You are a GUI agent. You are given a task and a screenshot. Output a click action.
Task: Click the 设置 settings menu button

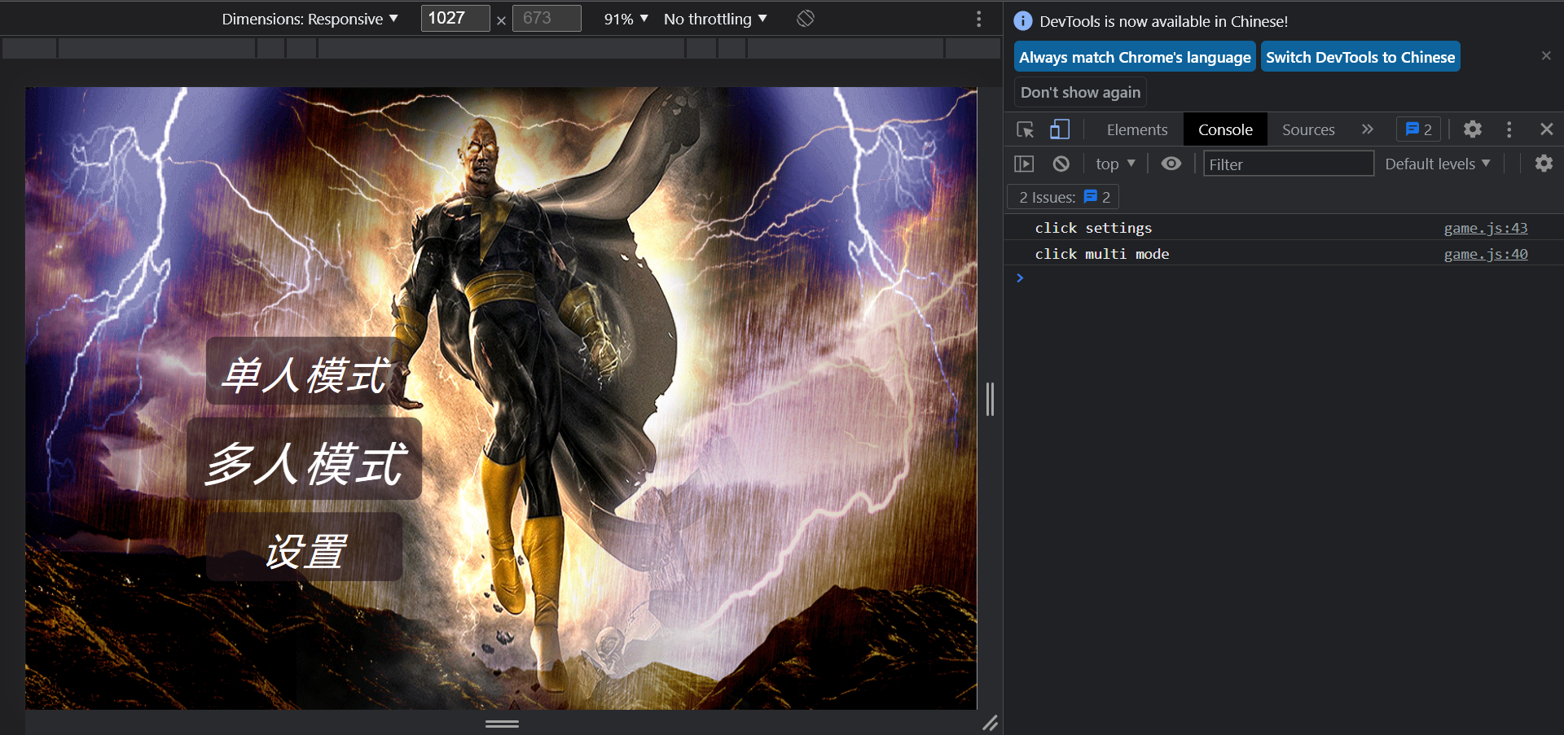coord(305,549)
